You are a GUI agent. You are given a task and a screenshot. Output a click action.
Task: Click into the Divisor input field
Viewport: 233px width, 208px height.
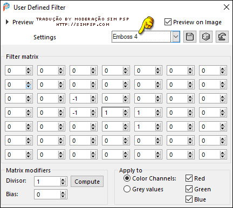click(x=47, y=182)
